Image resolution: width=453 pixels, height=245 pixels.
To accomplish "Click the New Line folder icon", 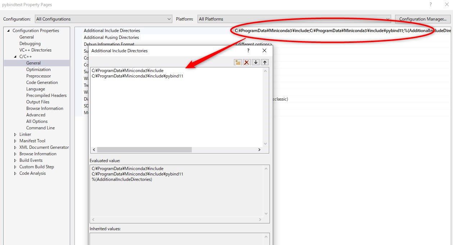I will (237, 62).
